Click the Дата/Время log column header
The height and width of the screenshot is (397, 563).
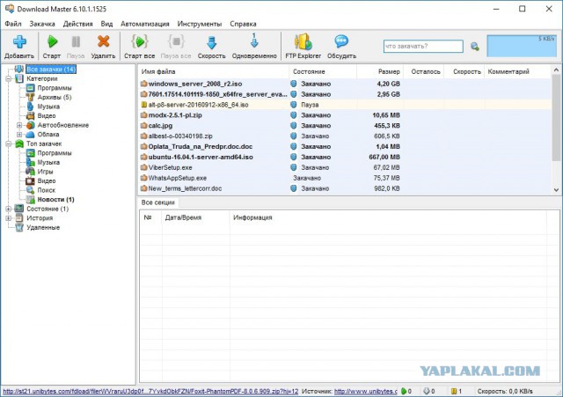[x=195, y=217]
